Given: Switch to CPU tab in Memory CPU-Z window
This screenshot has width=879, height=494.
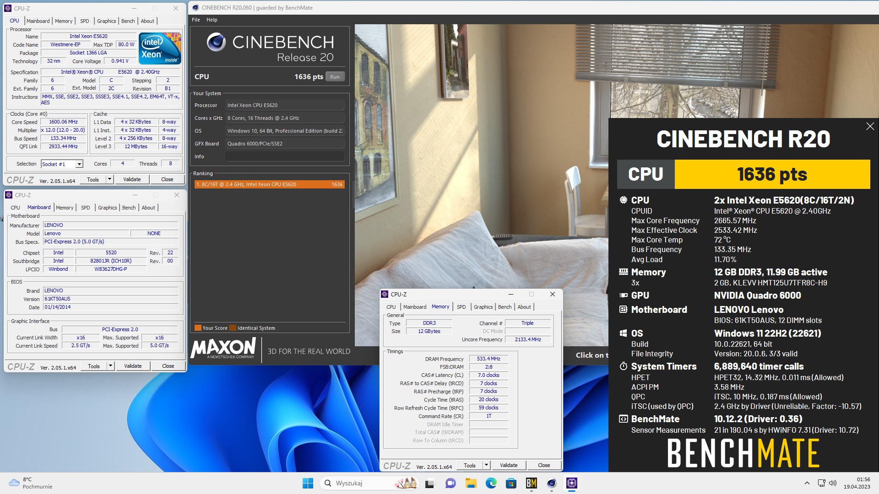Looking at the screenshot, I should click(391, 307).
